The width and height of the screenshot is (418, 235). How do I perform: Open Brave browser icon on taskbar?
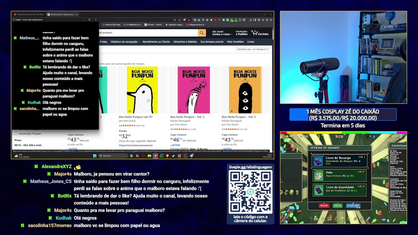(x=167, y=156)
